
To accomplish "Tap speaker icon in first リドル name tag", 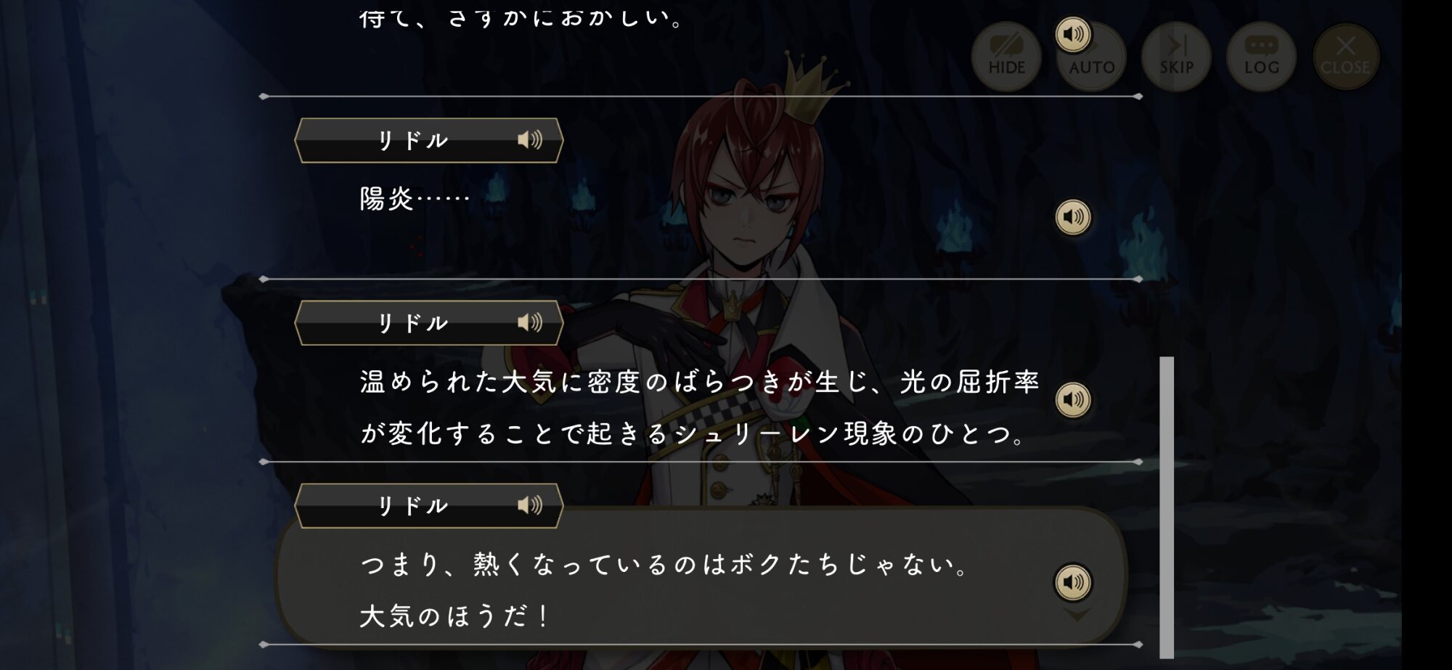I will pos(530,139).
